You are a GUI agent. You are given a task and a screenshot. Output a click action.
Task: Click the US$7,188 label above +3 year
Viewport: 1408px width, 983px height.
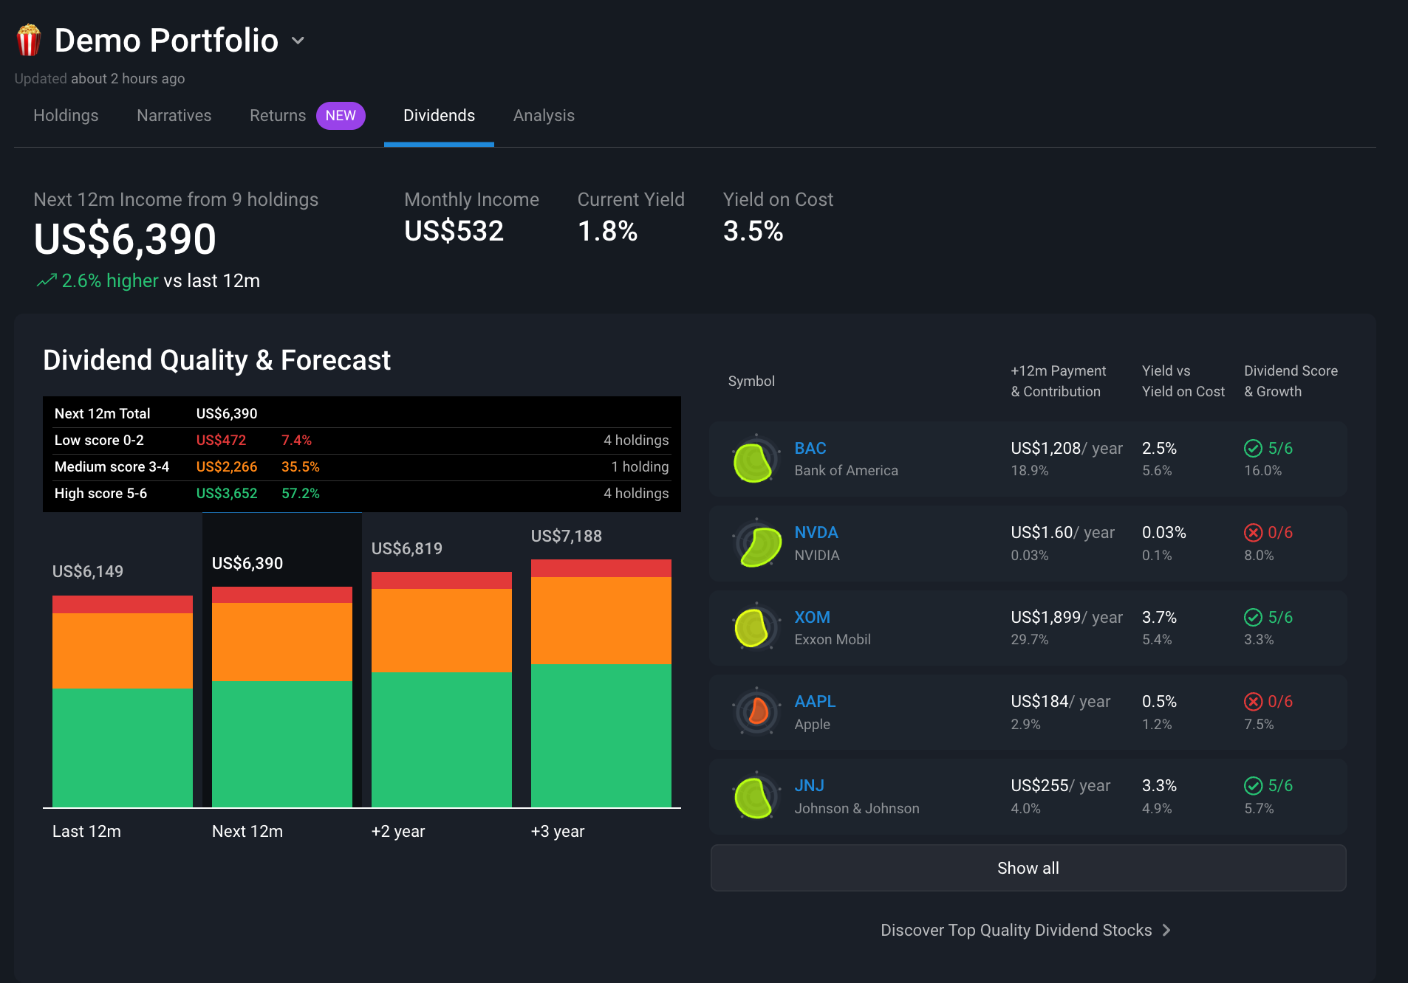click(567, 536)
